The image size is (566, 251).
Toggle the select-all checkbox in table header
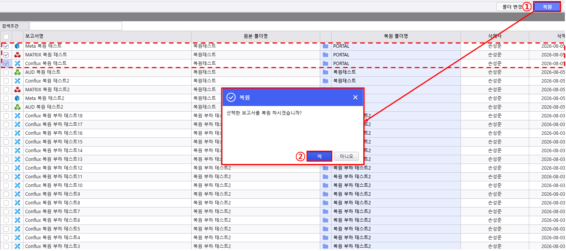click(6, 37)
